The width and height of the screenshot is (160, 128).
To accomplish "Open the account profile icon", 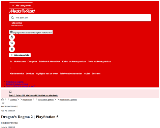I will click(x=12, y=37).
